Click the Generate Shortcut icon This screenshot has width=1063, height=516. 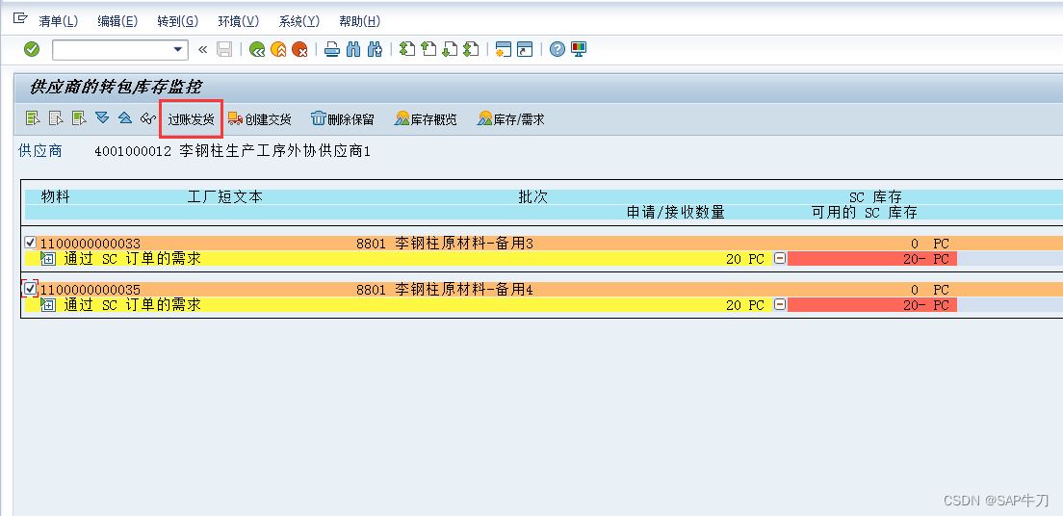tap(525, 49)
